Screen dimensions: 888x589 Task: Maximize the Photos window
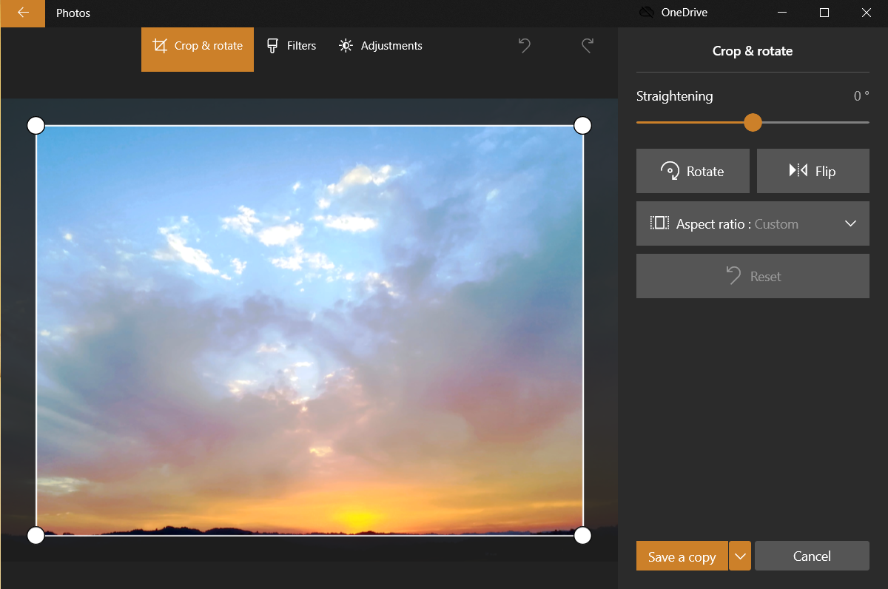point(824,13)
